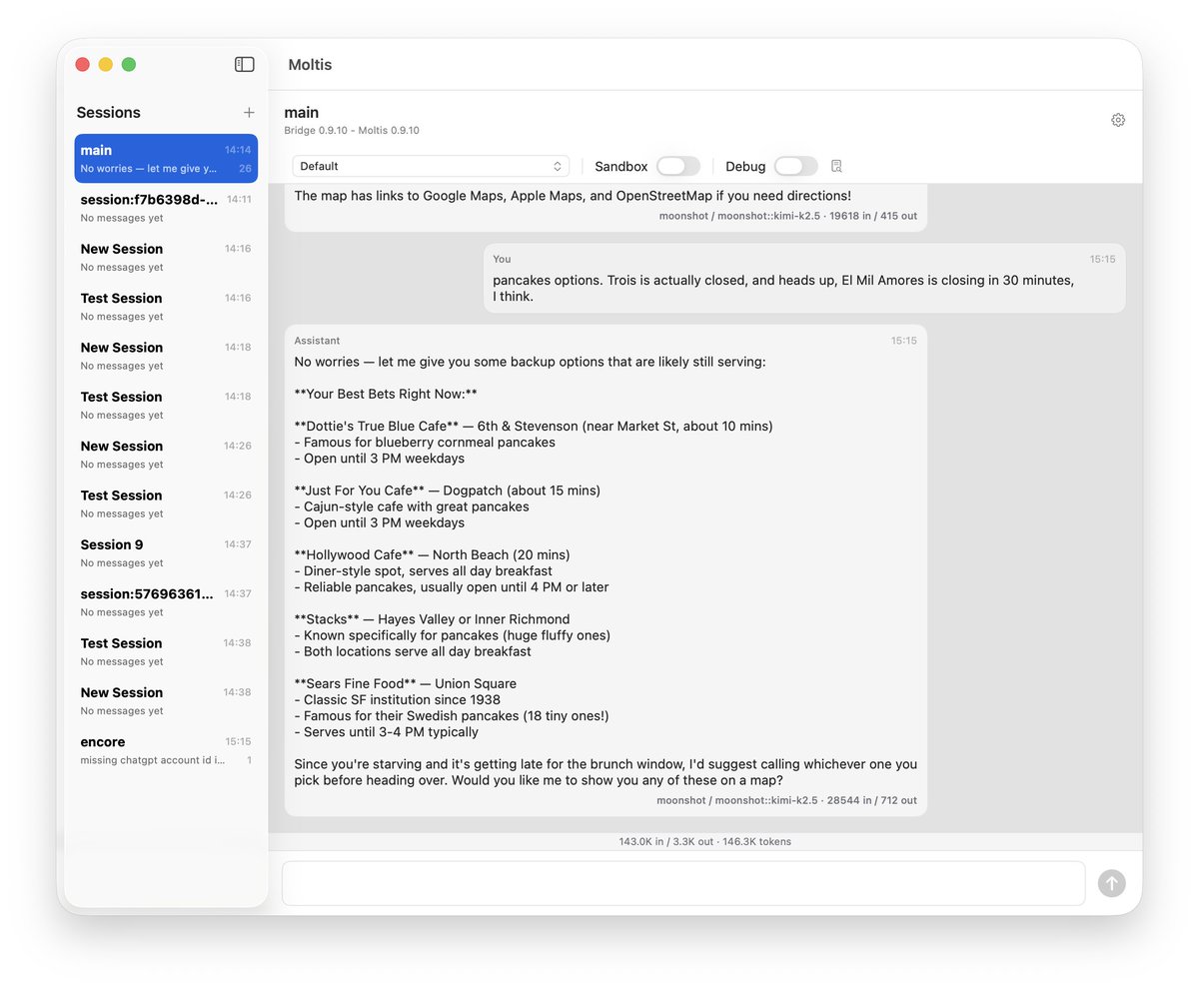
Task: Click the You sender label
Action: [502, 259]
